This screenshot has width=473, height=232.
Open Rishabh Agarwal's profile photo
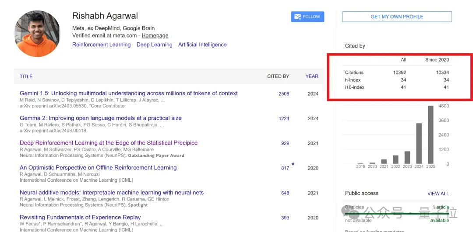point(37,34)
